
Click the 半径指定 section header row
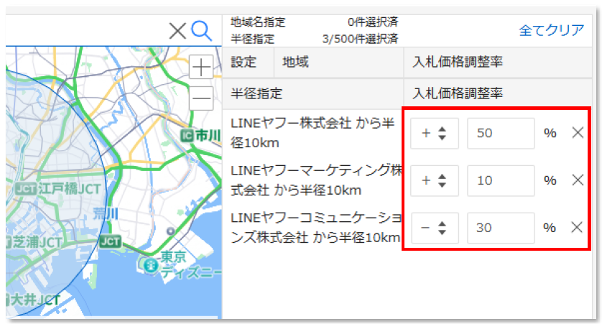coord(313,93)
